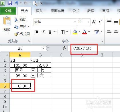Switch to the 插入 tab

pos(39,11)
